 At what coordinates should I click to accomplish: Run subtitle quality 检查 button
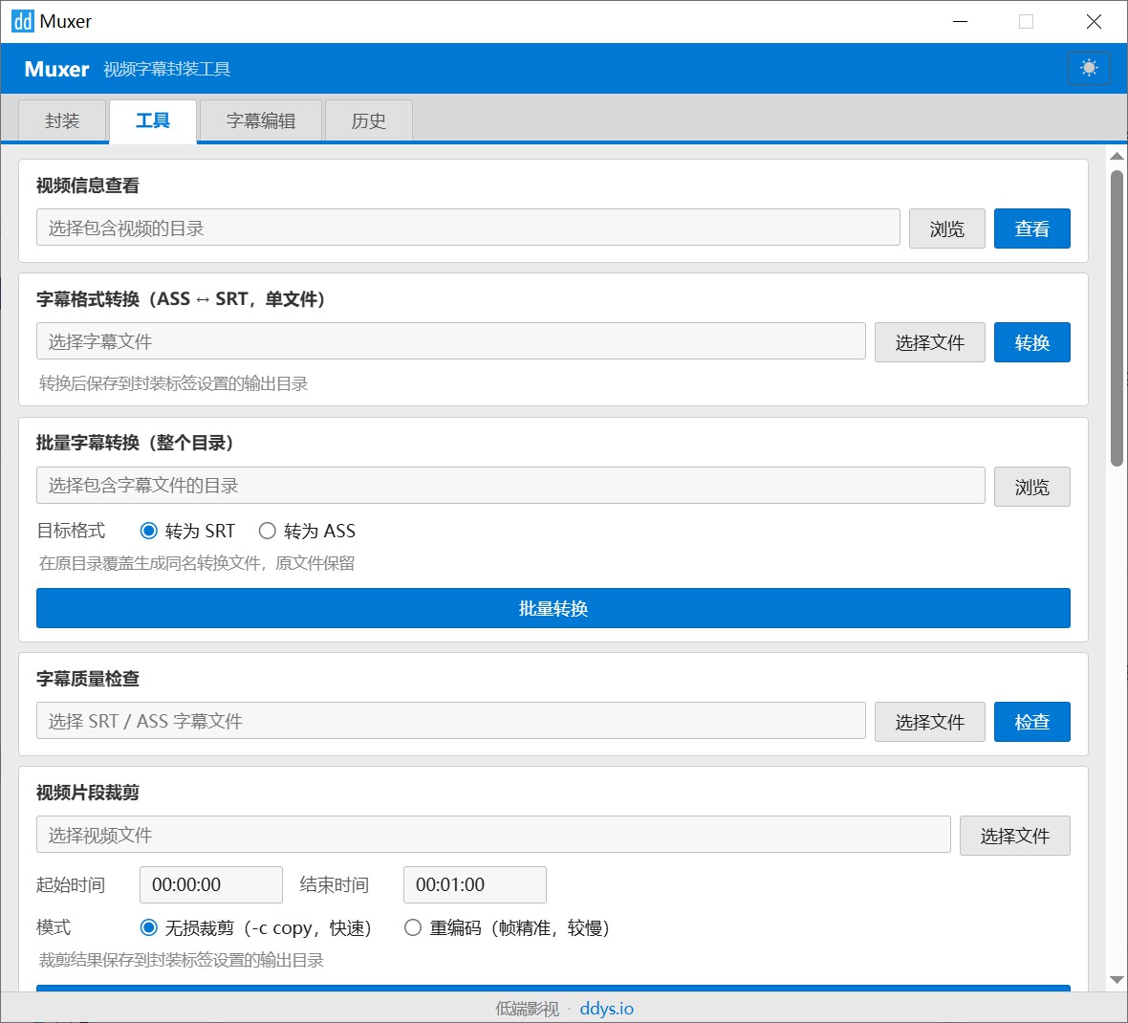[1031, 722]
